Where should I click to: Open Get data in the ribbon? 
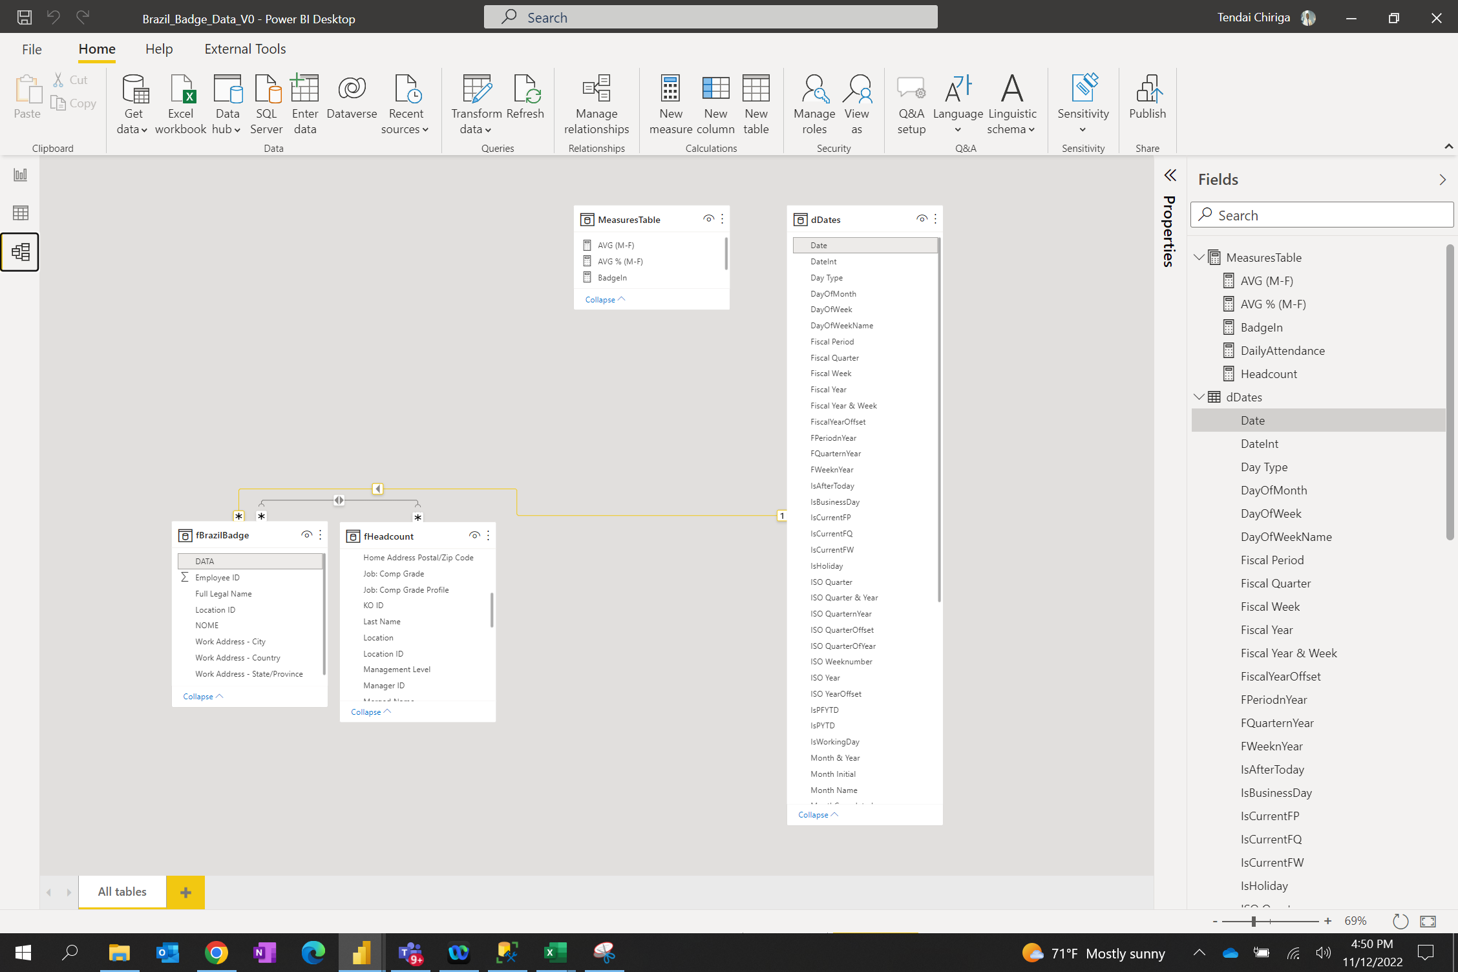(x=133, y=105)
